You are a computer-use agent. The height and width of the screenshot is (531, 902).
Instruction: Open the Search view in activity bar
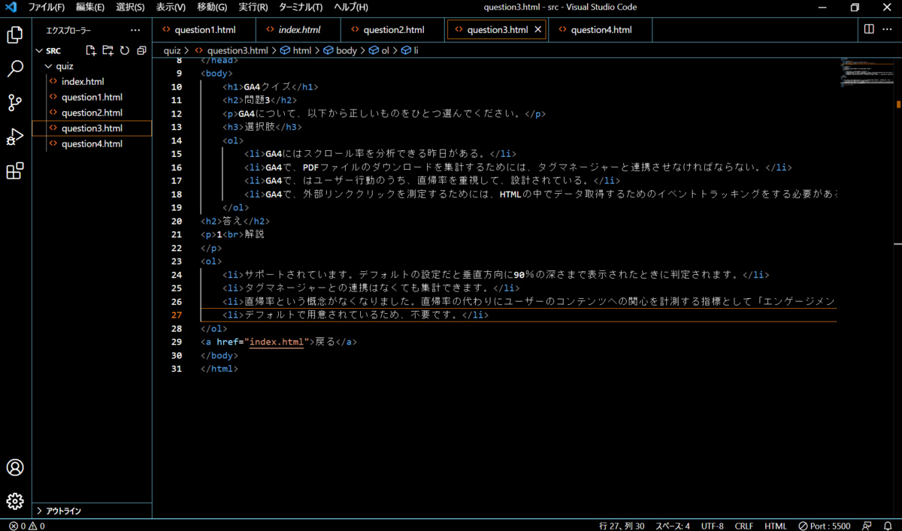click(15, 69)
